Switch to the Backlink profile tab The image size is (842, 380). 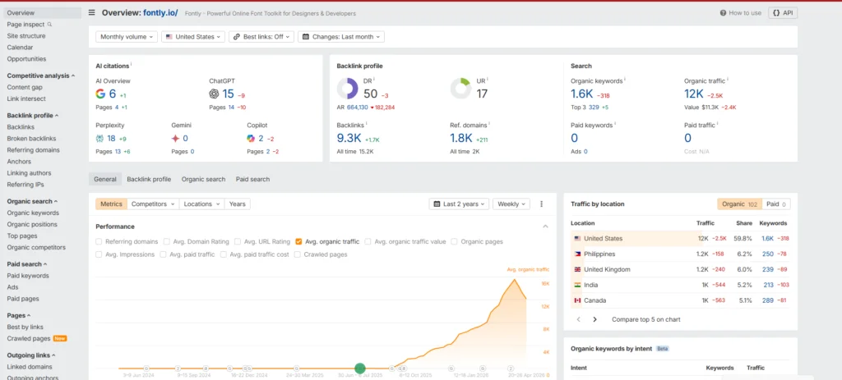[x=149, y=179]
